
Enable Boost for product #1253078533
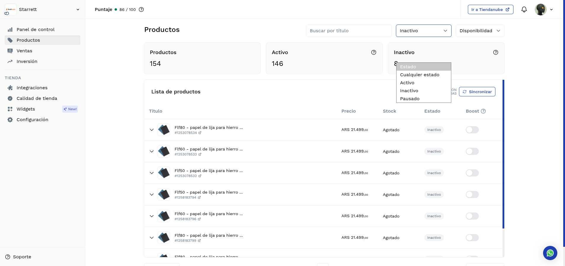(472, 151)
